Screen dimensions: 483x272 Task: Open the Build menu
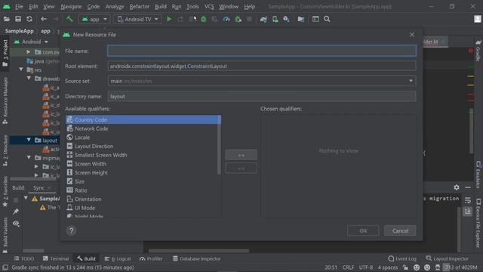point(161,7)
